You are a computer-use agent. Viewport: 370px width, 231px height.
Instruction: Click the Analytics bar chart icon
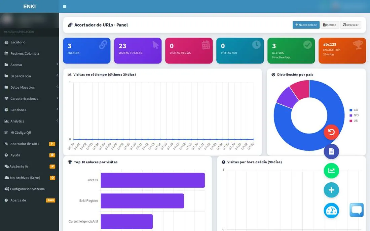tap(6, 121)
